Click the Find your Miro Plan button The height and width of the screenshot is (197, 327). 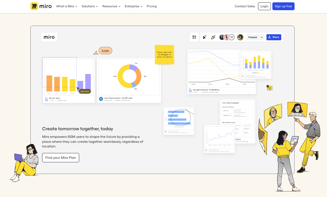pyautogui.click(x=60, y=158)
